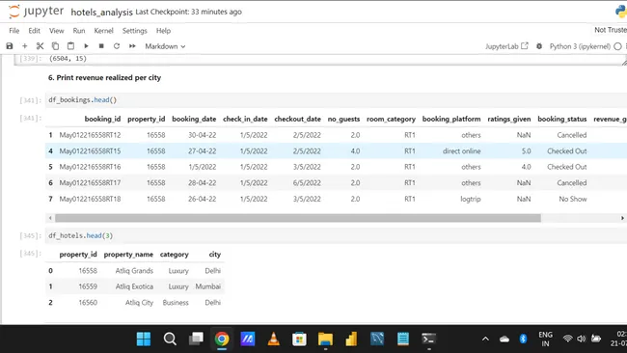Click the room_category column header
This screenshot has height=353, width=627.
coord(391,120)
